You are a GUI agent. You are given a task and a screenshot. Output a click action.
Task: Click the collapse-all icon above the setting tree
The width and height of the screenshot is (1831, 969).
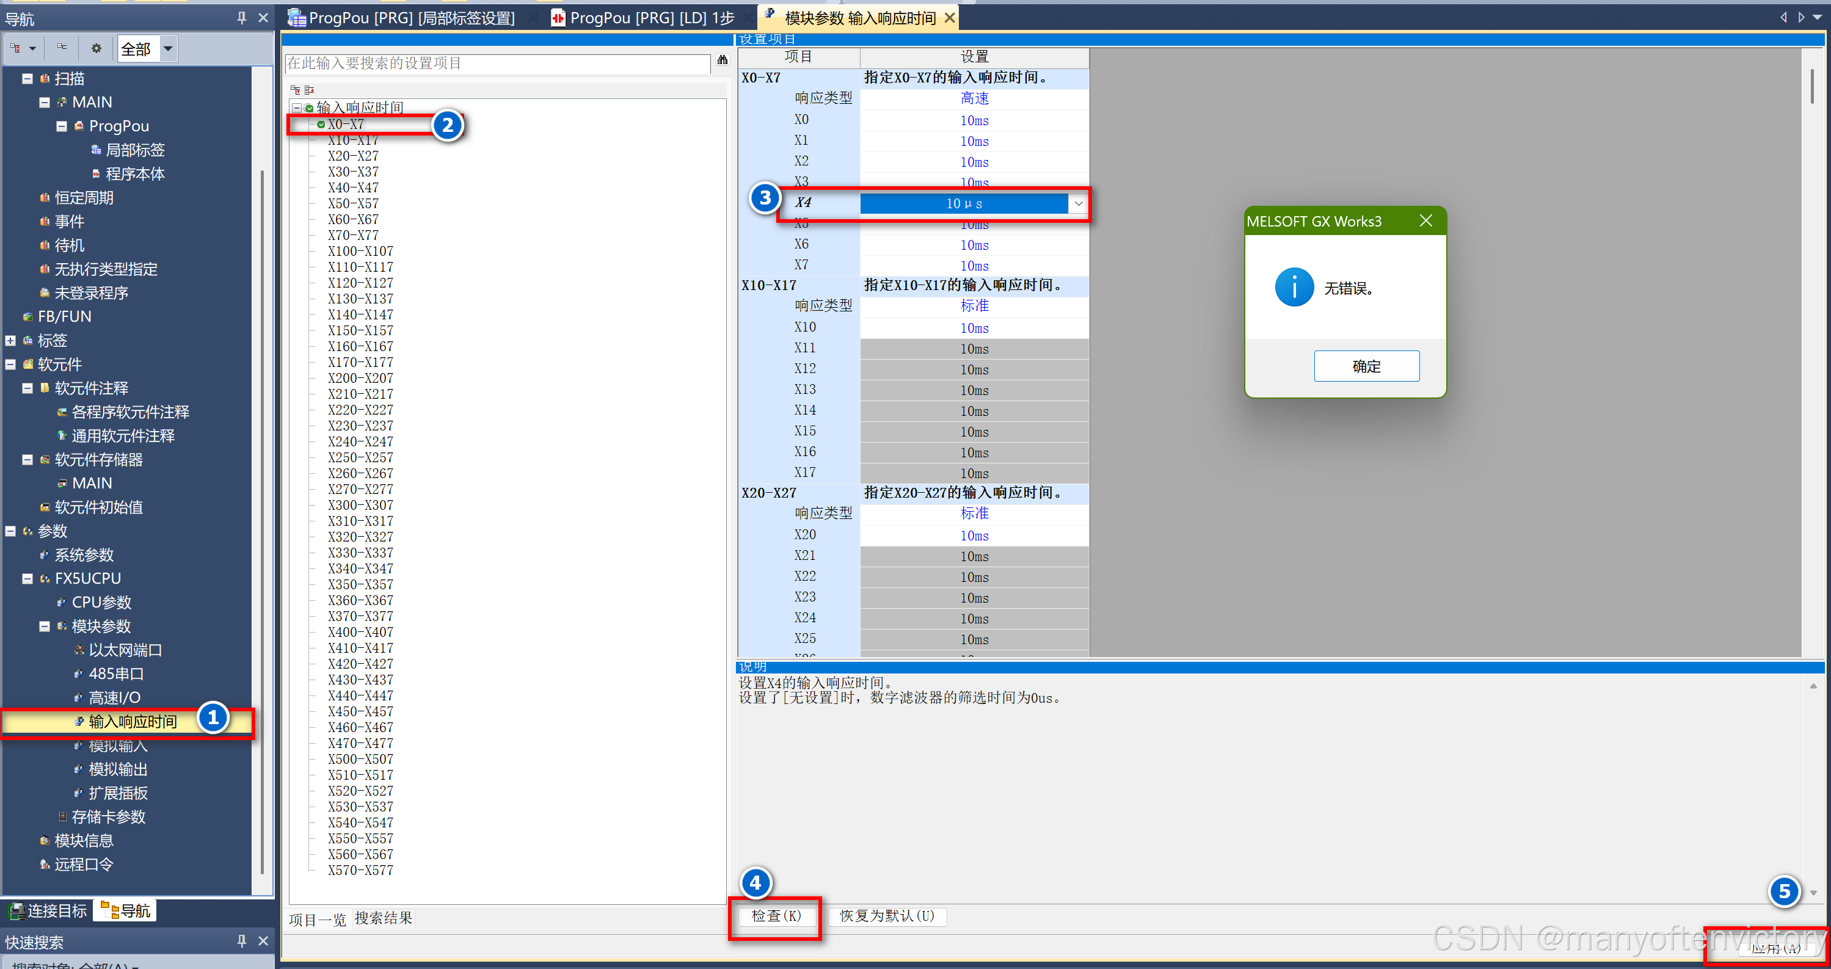(309, 90)
